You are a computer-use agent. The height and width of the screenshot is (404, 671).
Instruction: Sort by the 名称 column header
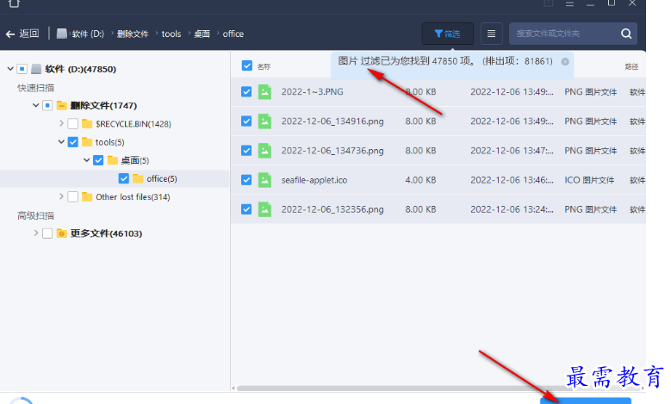coord(264,66)
